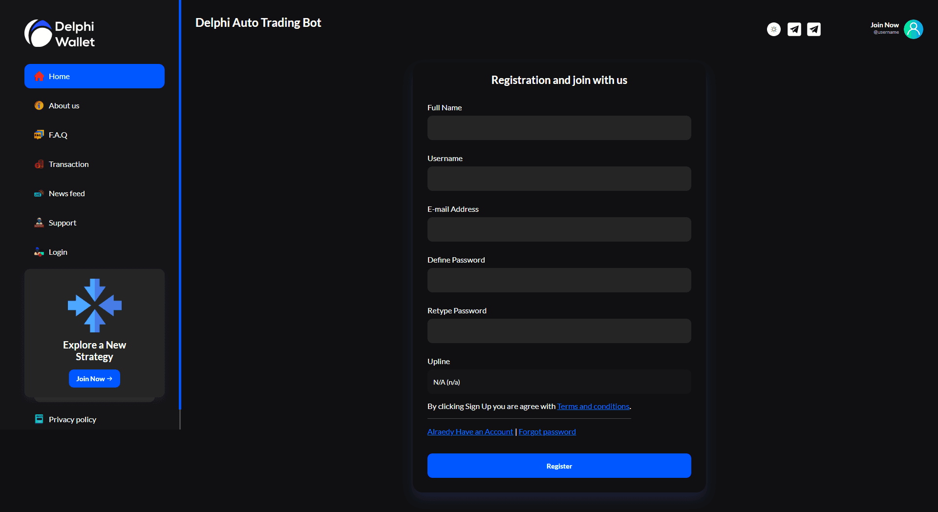Click the Transaction coins icon

[x=39, y=164]
